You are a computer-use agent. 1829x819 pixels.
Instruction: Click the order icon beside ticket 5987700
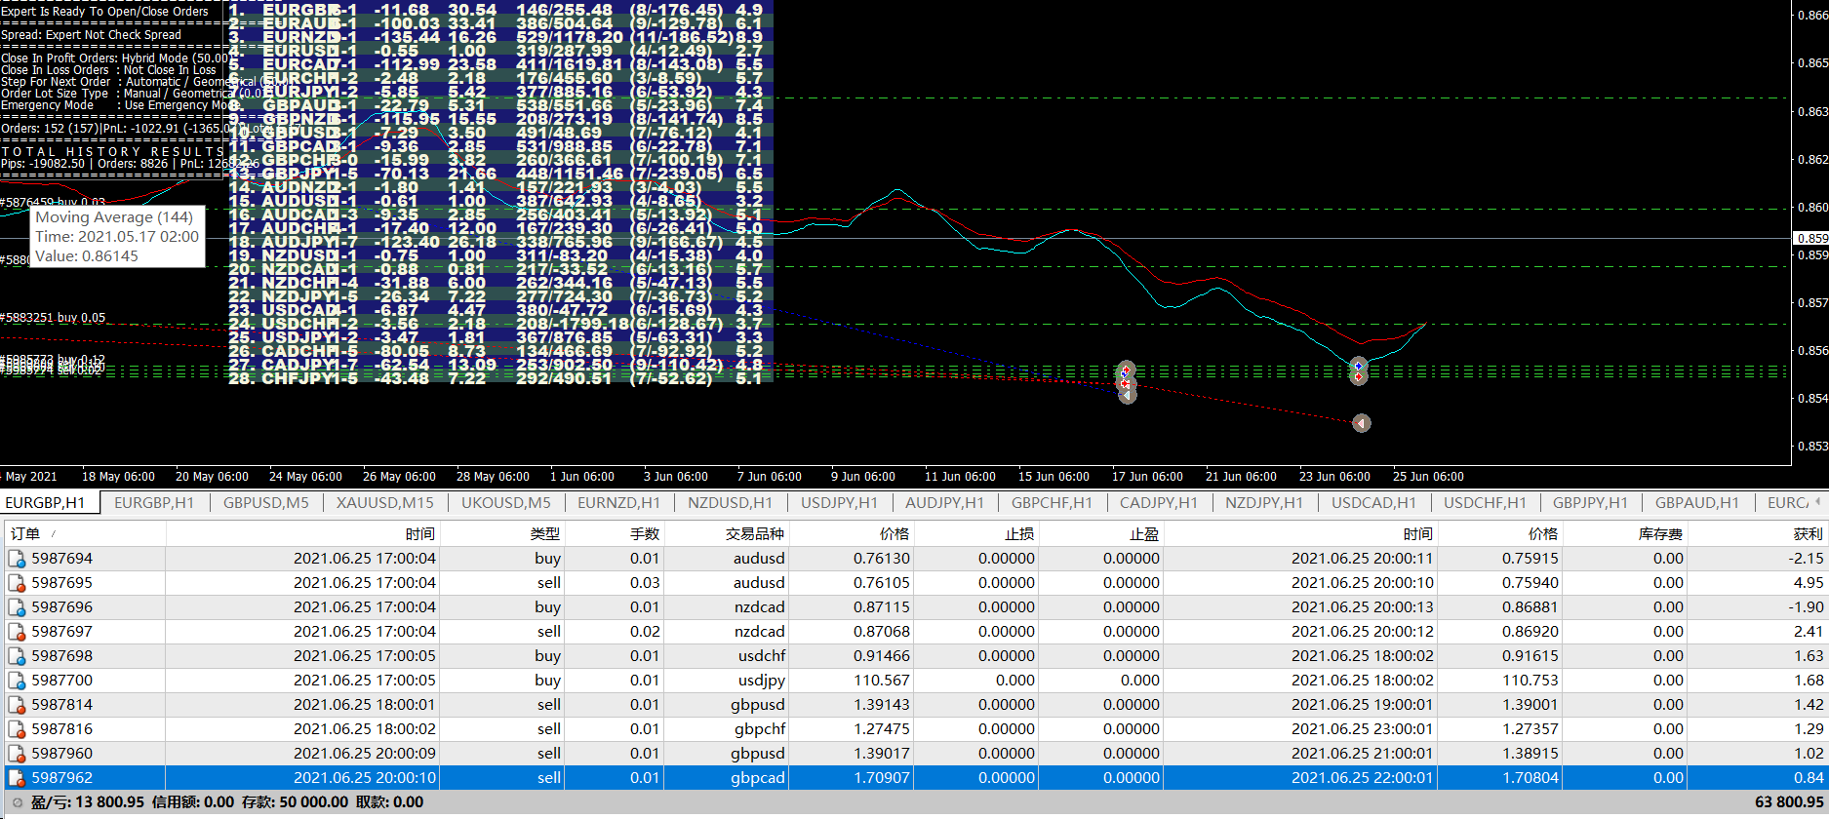[17, 681]
